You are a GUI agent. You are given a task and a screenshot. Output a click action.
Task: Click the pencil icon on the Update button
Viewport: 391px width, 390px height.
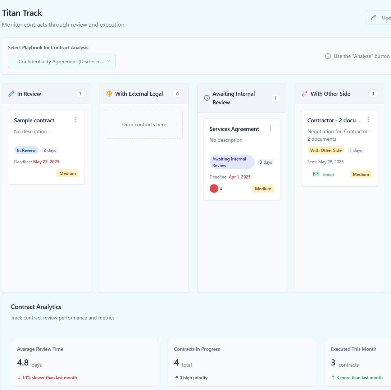373,18
